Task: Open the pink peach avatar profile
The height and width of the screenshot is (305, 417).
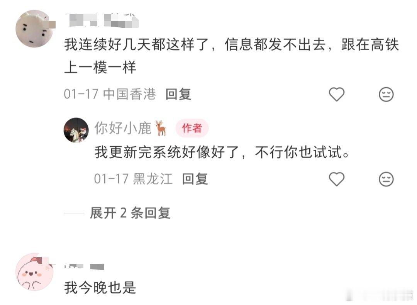Action: point(35,272)
